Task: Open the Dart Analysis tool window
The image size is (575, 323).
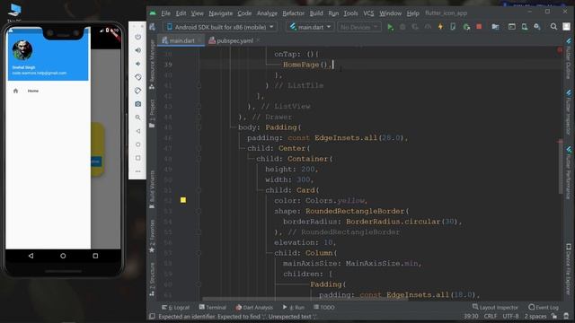Action: [x=254, y=307]
